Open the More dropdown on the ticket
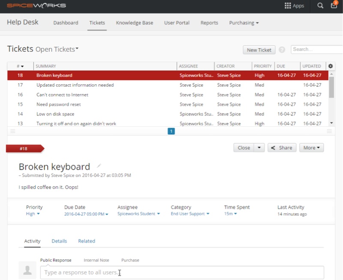 coord(311,147)
